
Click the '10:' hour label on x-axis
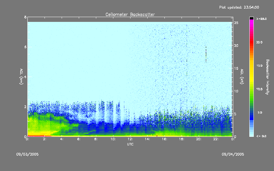click(x=113, y=139)
